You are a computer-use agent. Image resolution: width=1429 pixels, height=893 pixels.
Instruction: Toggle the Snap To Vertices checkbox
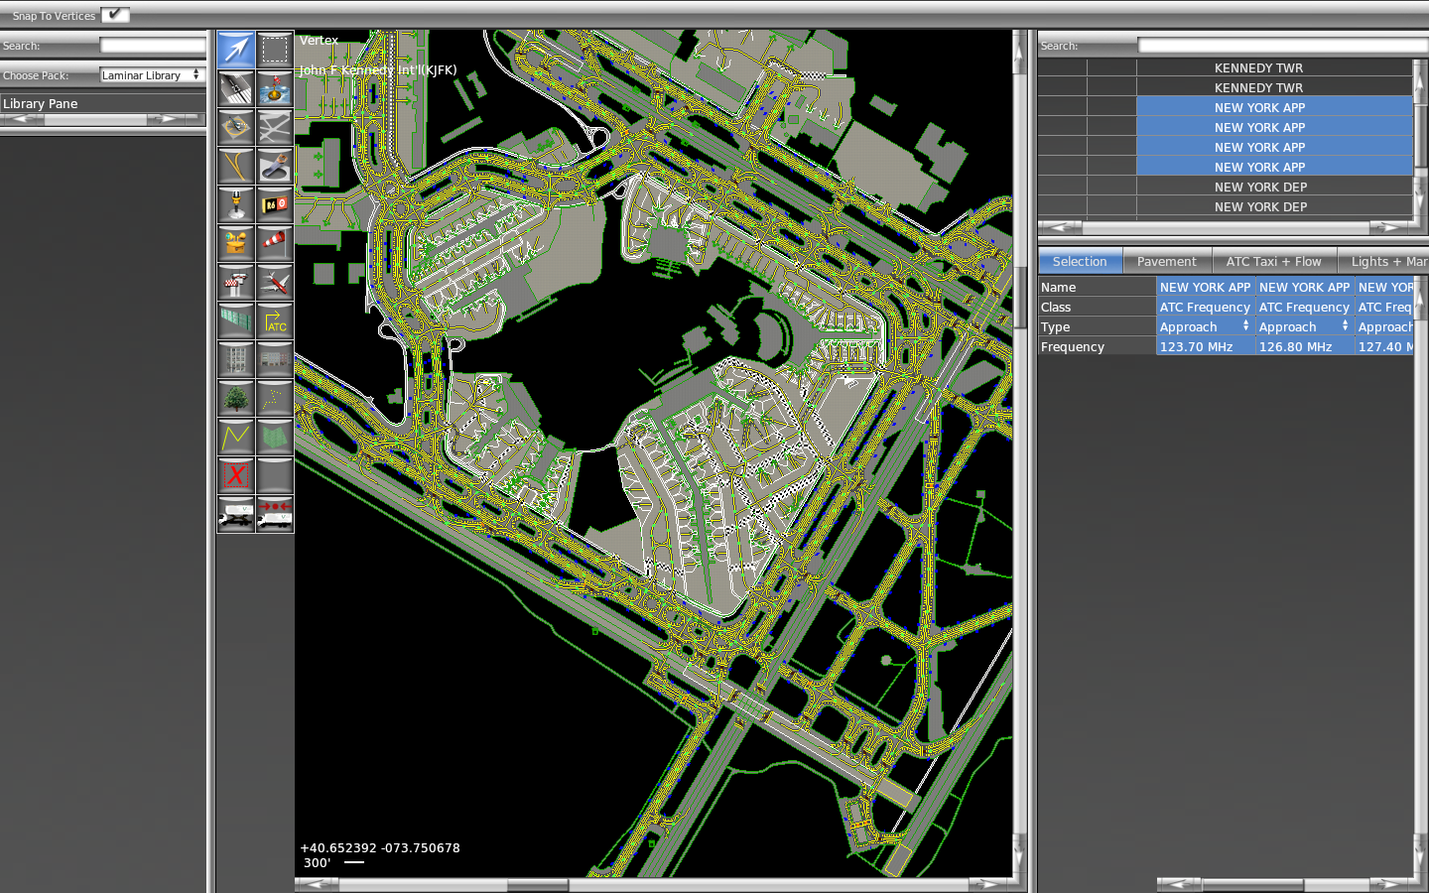115,15
